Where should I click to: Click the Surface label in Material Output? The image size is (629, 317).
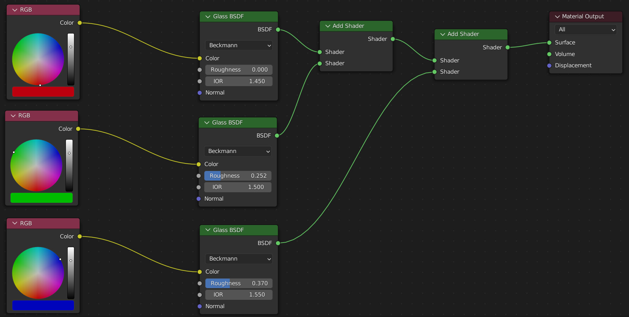565,43
